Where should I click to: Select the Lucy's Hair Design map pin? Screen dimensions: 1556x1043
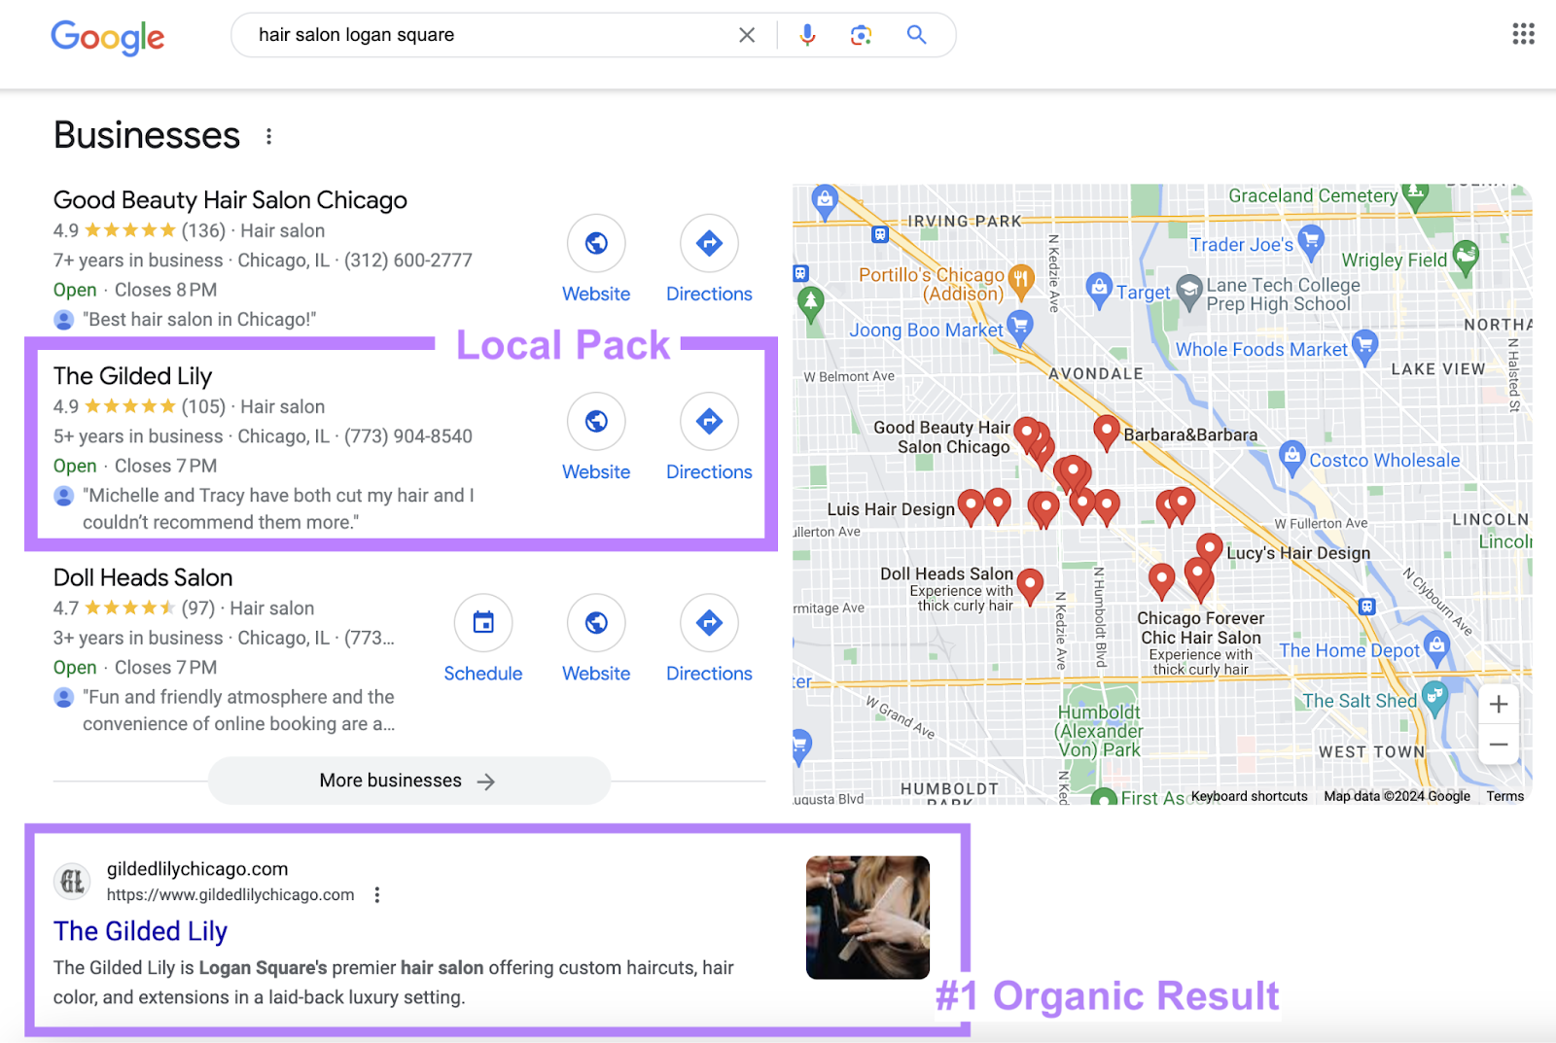[1209, 547]
